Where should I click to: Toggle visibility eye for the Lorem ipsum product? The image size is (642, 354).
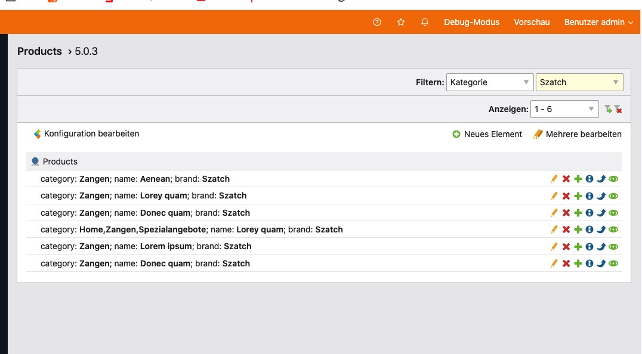pyautogui.click(x=613, y=247)
